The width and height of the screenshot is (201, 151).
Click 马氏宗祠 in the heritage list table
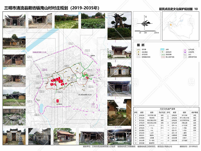pyautogui.click(x=152, y=118)
